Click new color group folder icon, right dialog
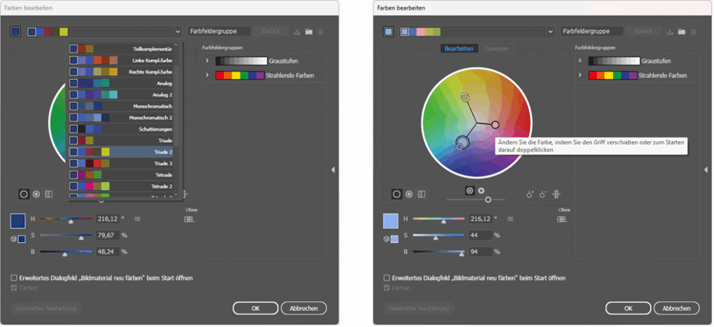Screen dimensions: 714x327 tap(681, 32)
